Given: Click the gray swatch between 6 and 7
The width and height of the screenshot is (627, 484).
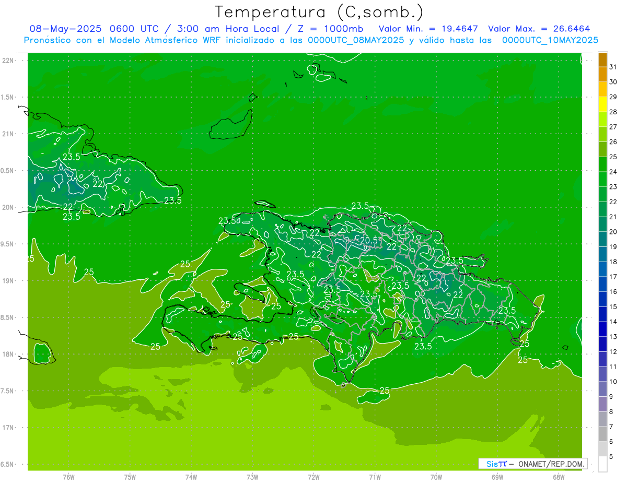Looking at the screenshot, I should 602,434.
